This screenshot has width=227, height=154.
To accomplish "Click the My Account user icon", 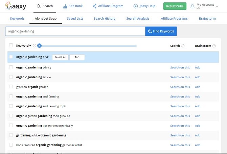I will [192, 6].
